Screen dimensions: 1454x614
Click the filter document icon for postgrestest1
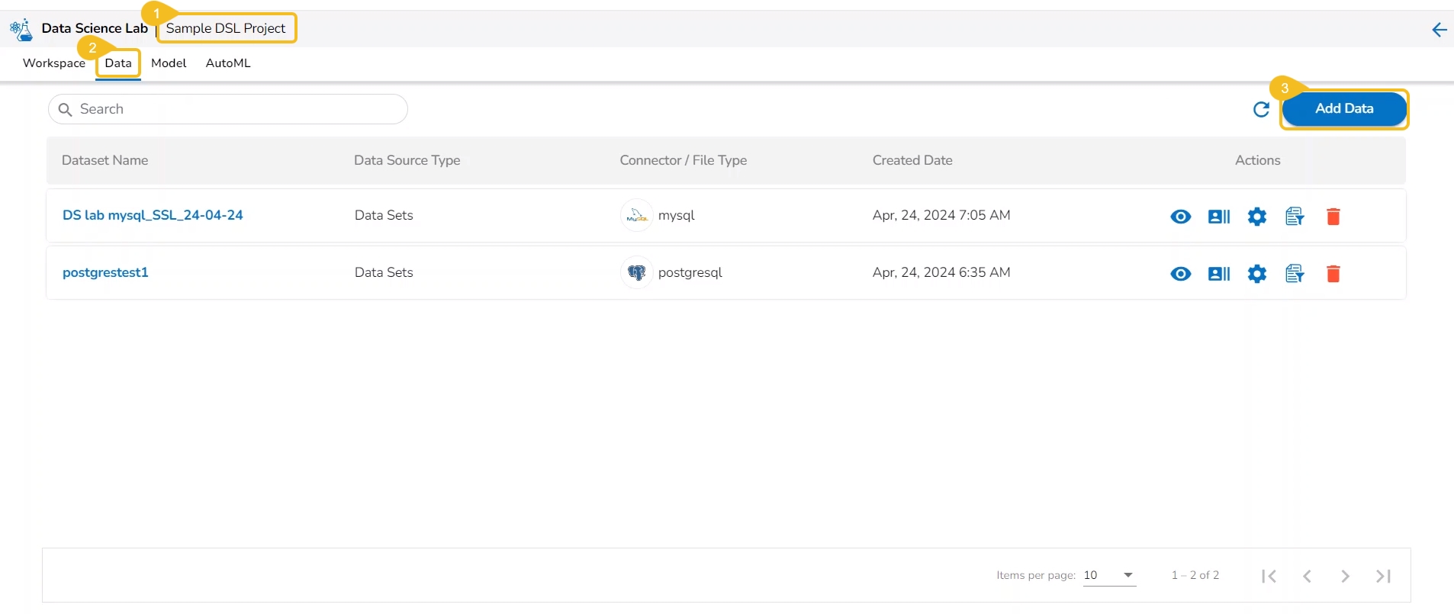click(x=1295, y=274)
